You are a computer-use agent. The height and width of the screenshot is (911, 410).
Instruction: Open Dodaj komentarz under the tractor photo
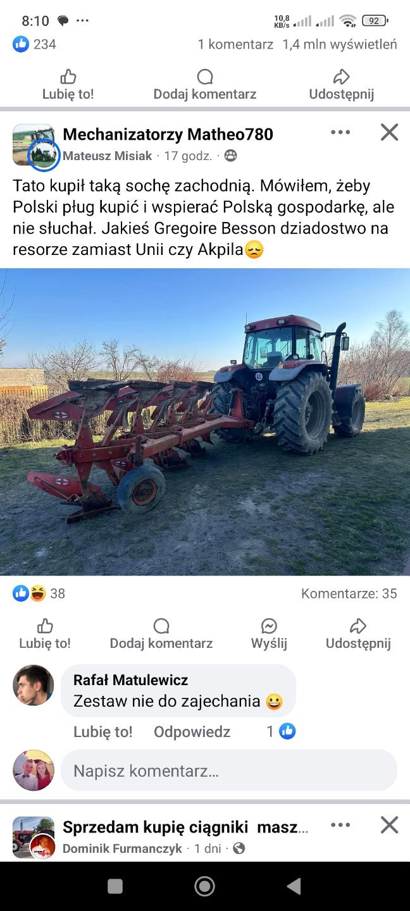161,635
